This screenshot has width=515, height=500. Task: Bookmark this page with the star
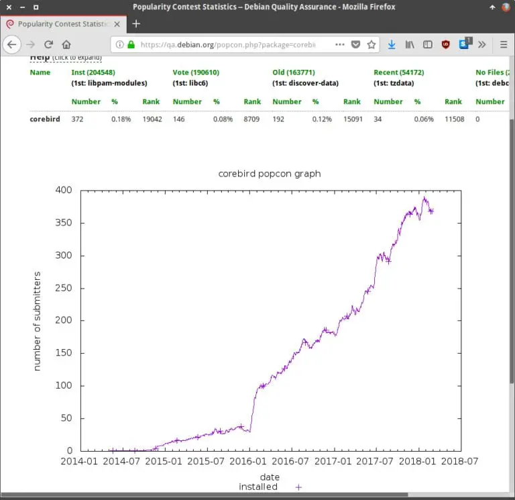(x=371, y=44)
